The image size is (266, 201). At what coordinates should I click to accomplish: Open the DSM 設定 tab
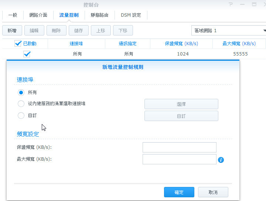(131, 15)
